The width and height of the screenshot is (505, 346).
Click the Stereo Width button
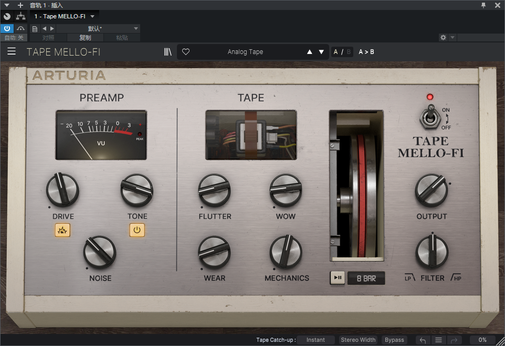358,340
